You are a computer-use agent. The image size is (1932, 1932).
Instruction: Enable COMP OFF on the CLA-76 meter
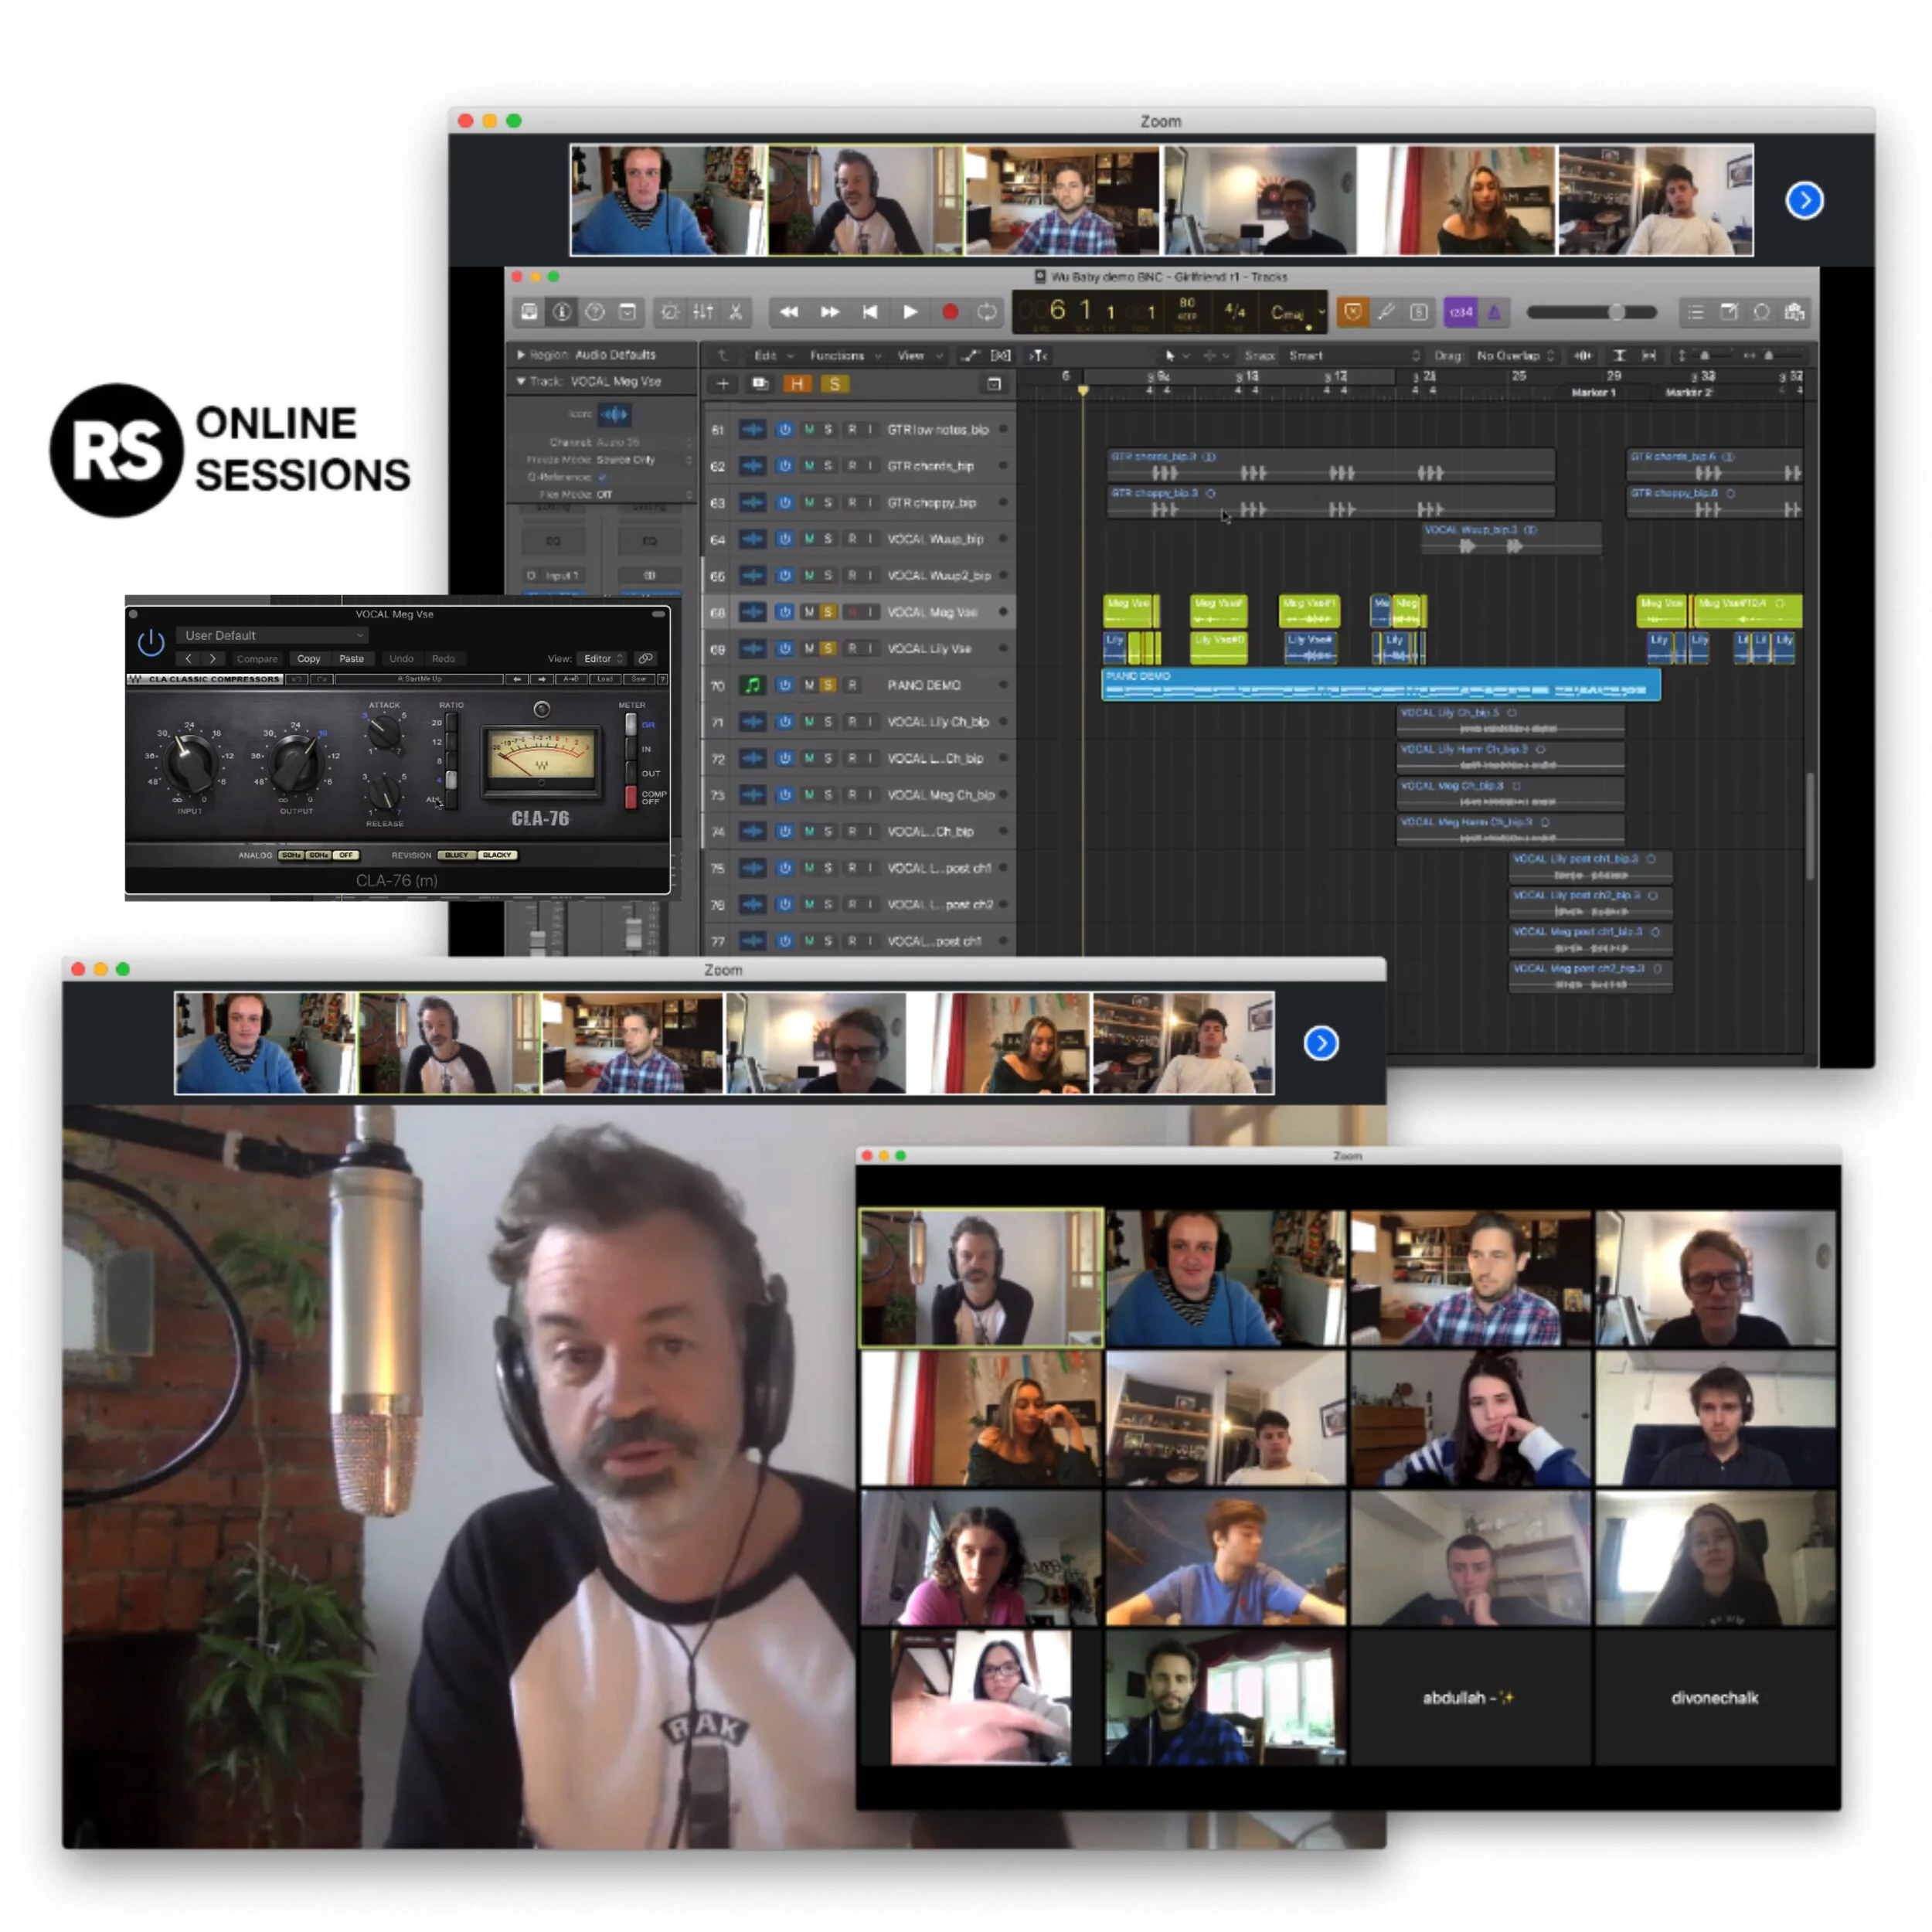click(x=632, y=795)
